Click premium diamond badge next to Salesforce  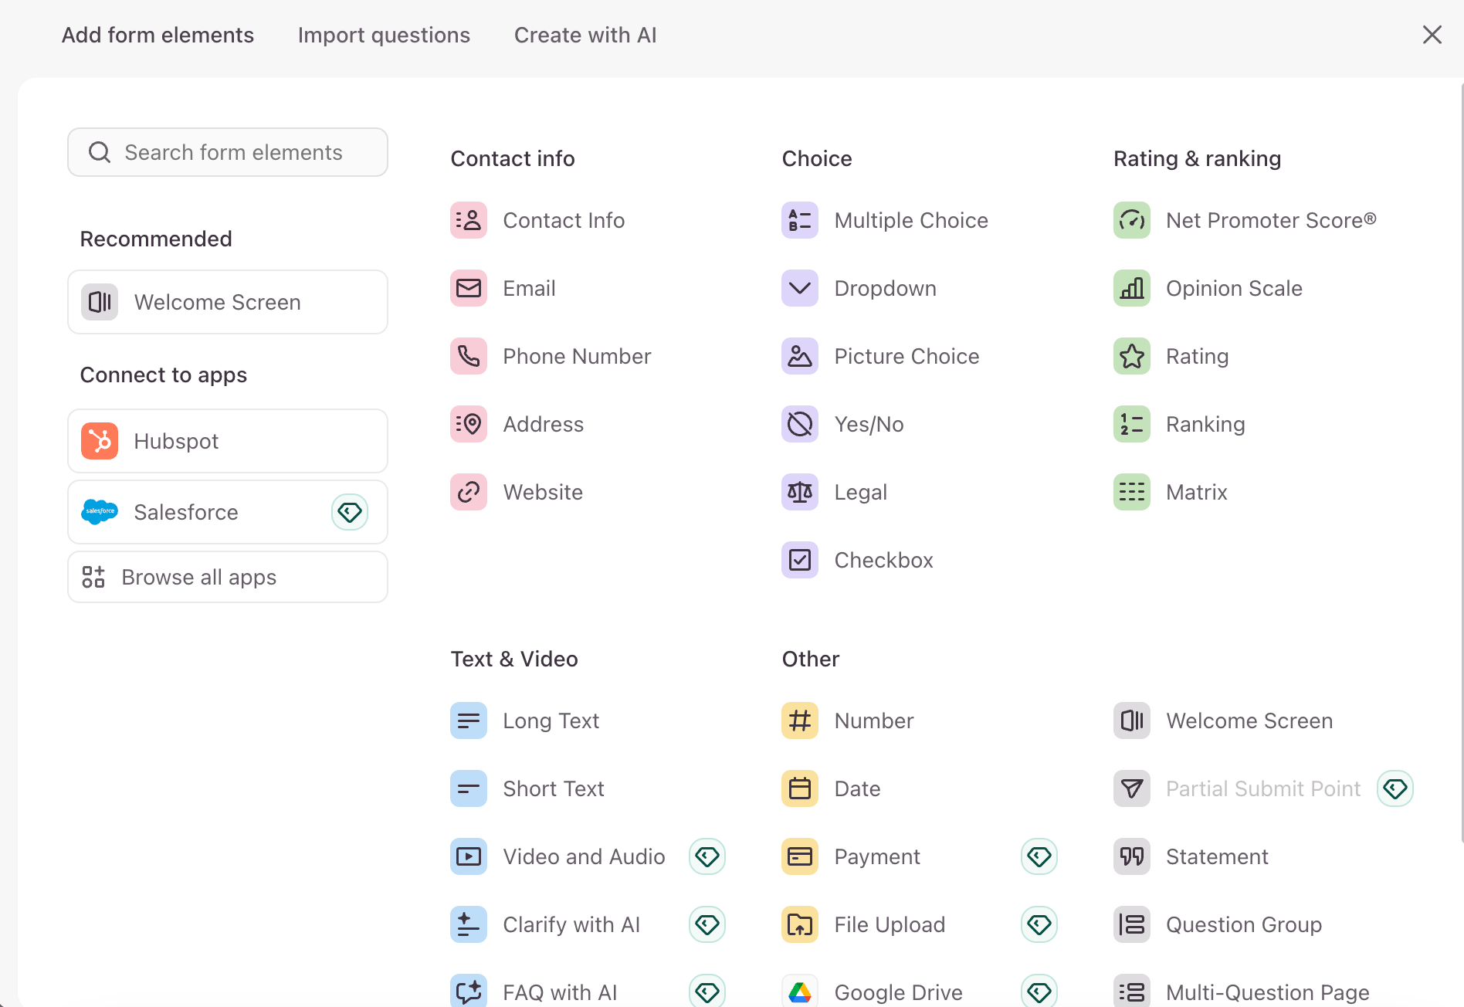point(350,512)
